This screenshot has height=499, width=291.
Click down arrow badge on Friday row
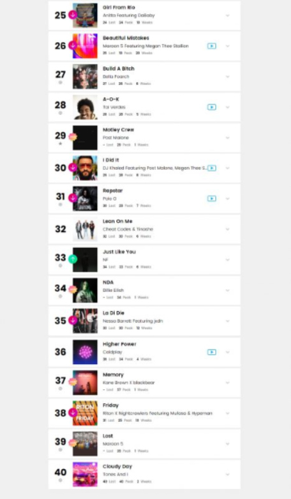pyautogui.click(x=73, y=413)
